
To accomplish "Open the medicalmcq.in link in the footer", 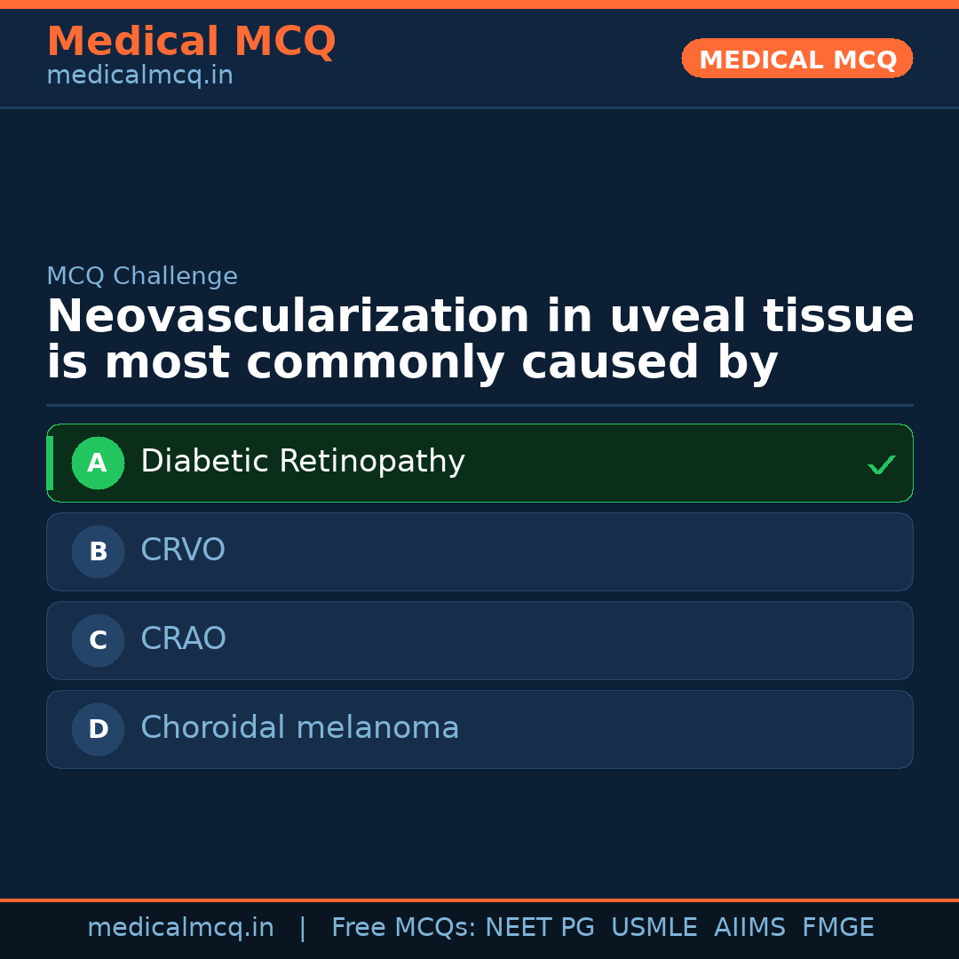I will tap(180, 928).
